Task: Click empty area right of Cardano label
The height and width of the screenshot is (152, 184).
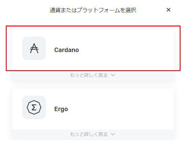Action: (x=126, y=50)
